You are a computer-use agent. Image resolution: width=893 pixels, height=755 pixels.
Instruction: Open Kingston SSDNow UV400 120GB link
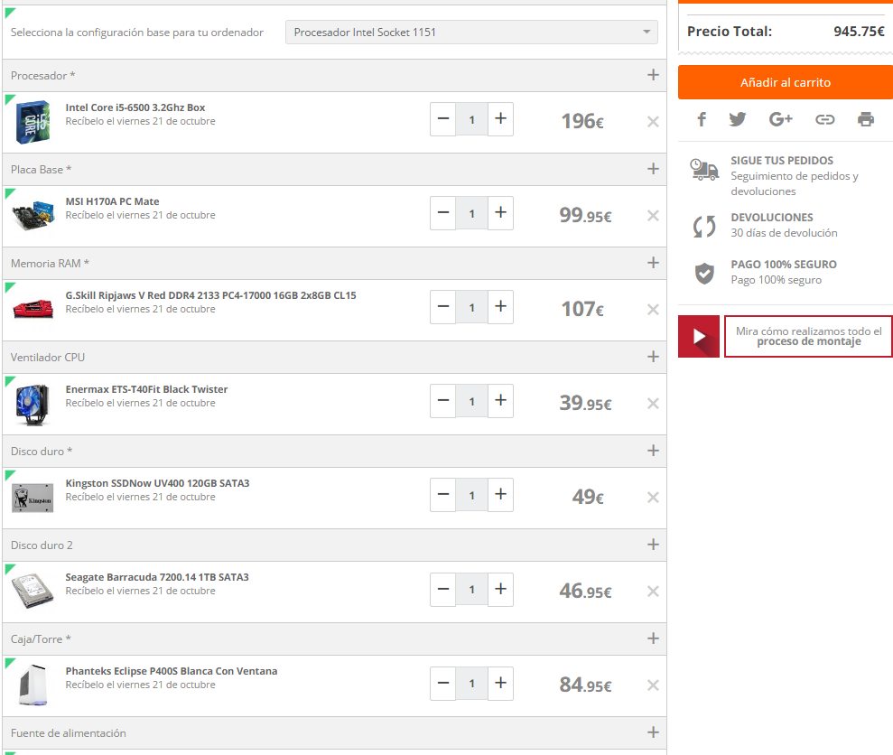157,483
